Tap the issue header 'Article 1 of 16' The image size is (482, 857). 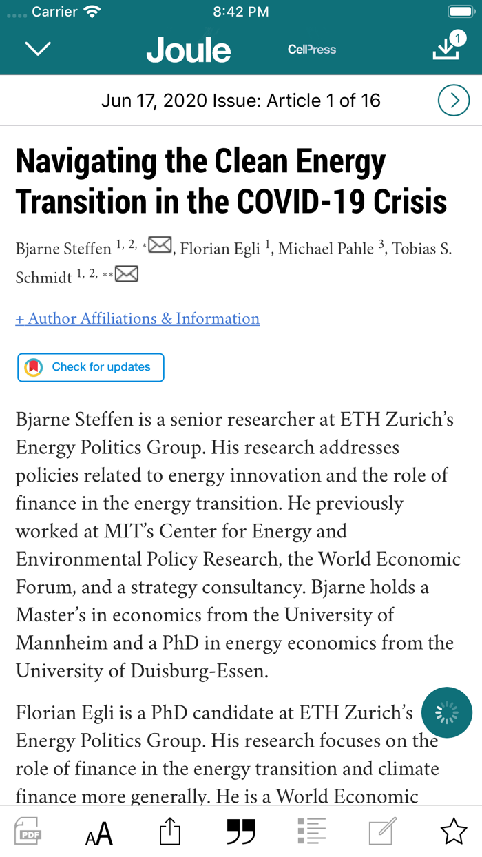click(241, 101)
